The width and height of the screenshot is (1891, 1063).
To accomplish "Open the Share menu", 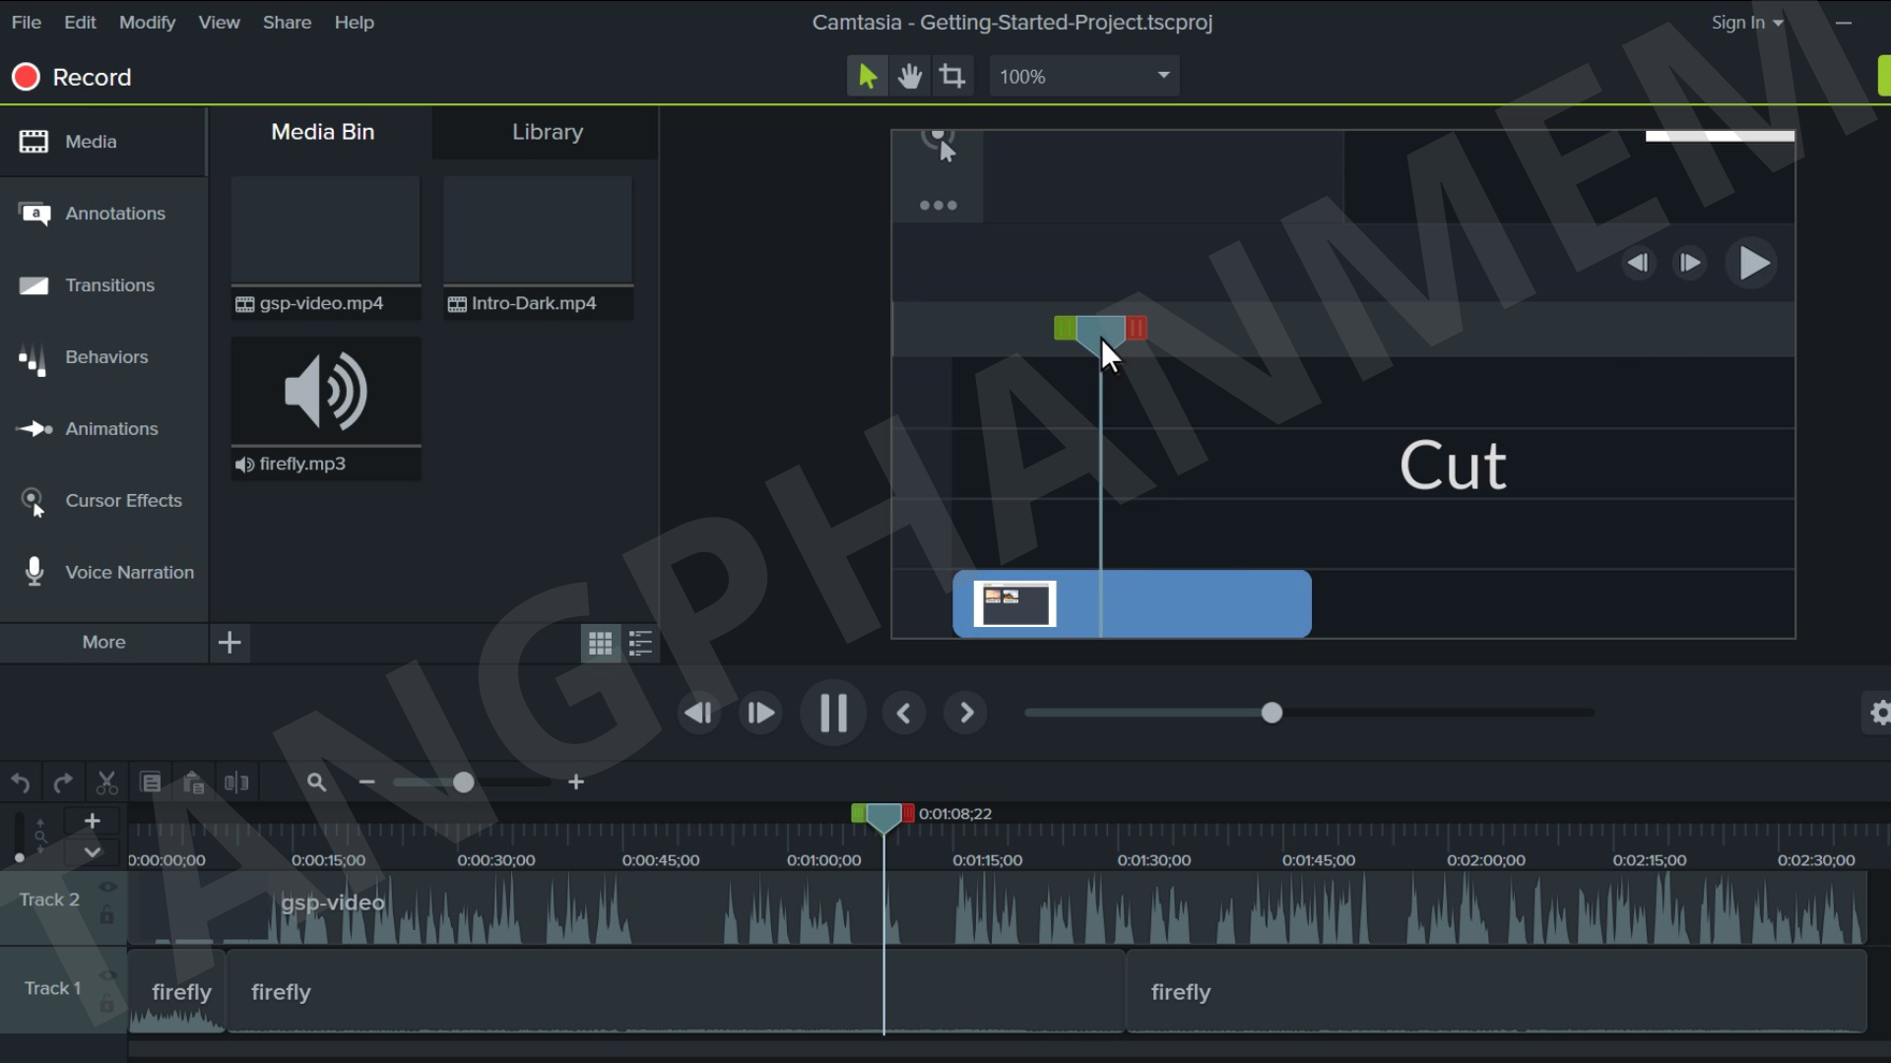I will (287, 22).
